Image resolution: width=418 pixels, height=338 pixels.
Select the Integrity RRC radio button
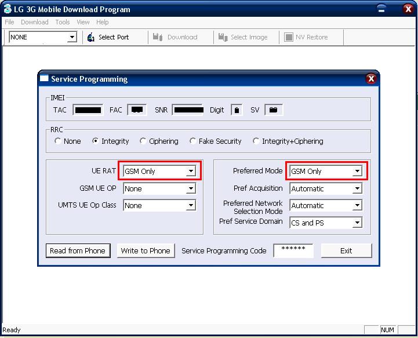click(x=95, y=141)
